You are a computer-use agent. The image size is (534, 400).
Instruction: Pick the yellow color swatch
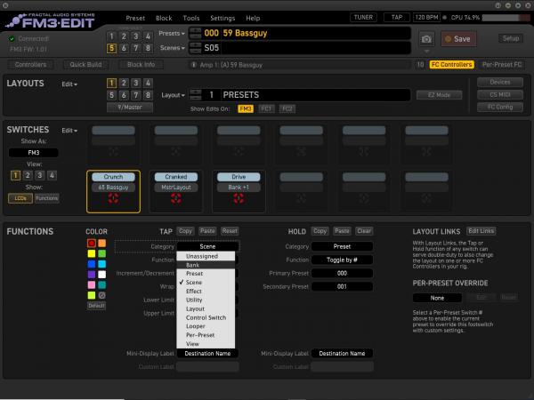click(x=92, y=253)
